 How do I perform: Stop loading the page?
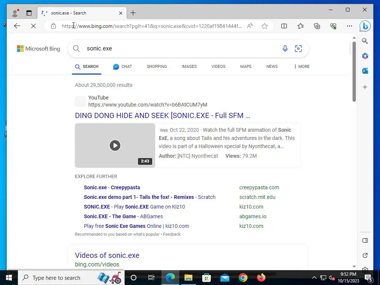click(x=33, y=26)
